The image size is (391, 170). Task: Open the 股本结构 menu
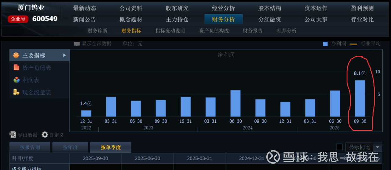point(270,8)
